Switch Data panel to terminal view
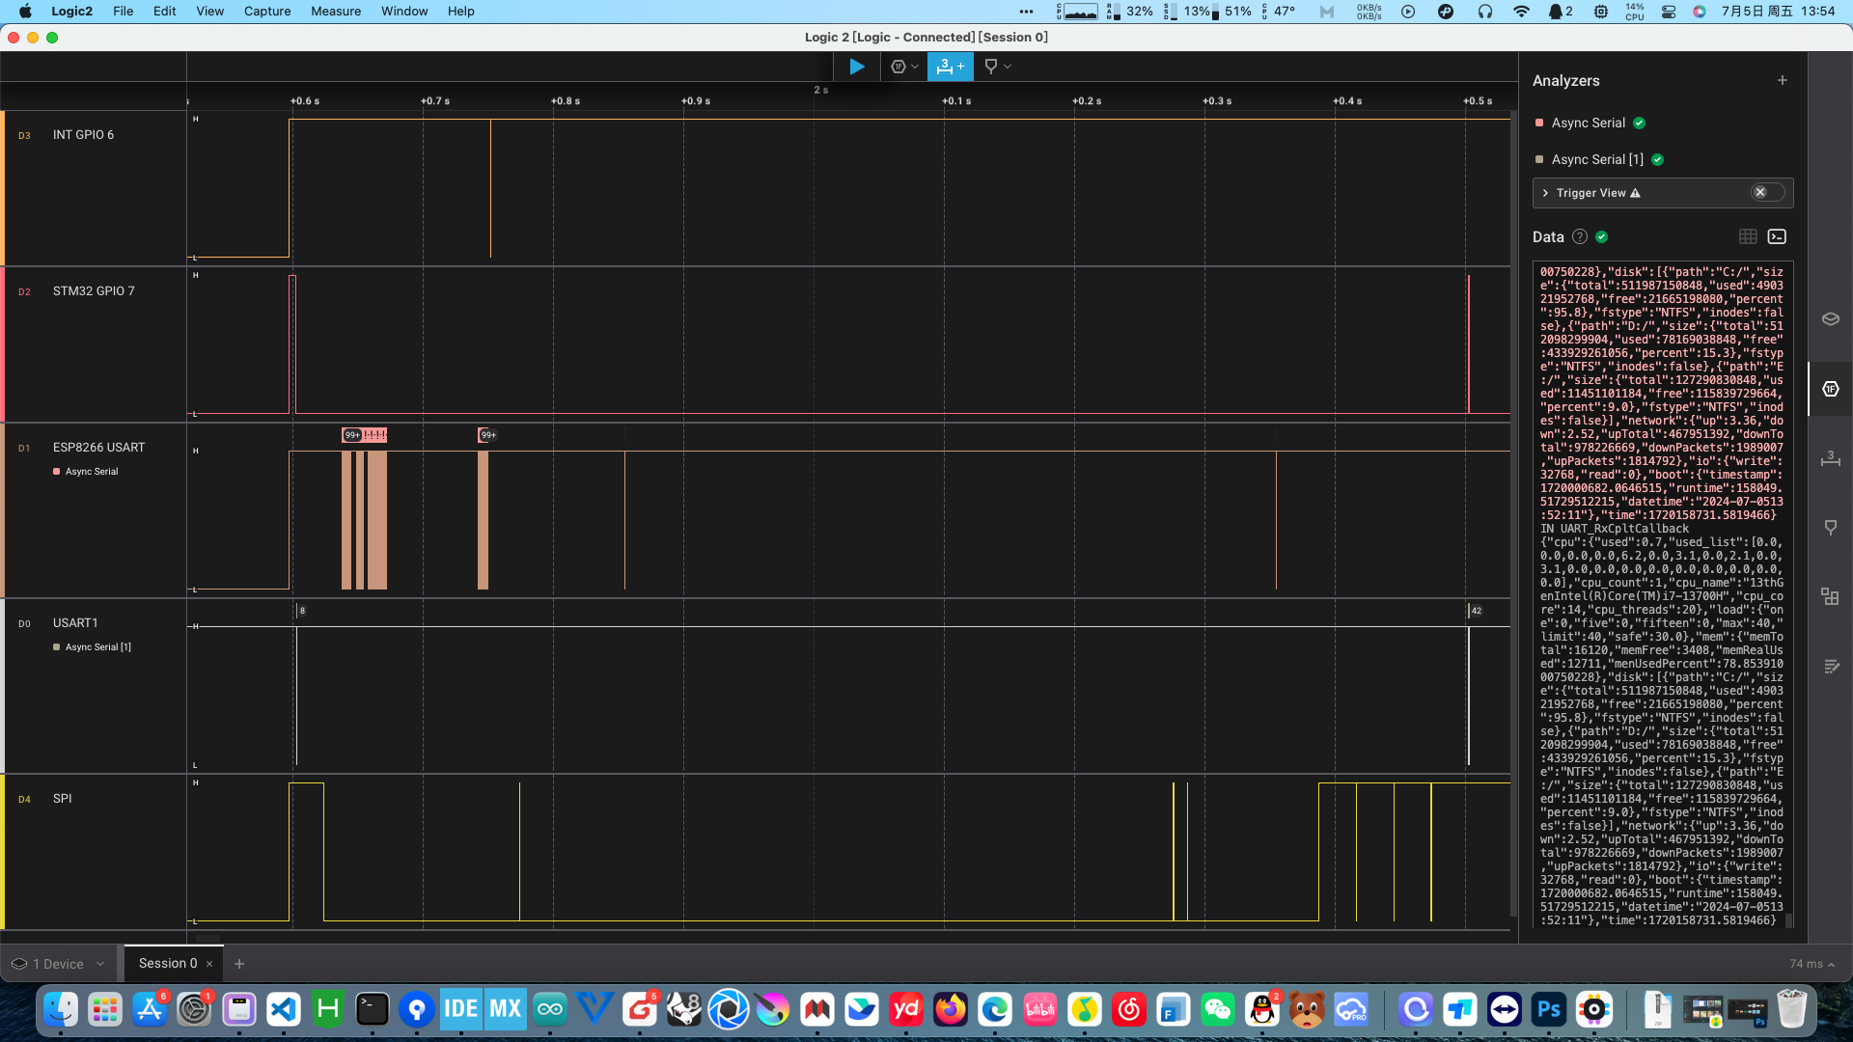This screenshot has height=1042, width=1853. pos(1777,236)
